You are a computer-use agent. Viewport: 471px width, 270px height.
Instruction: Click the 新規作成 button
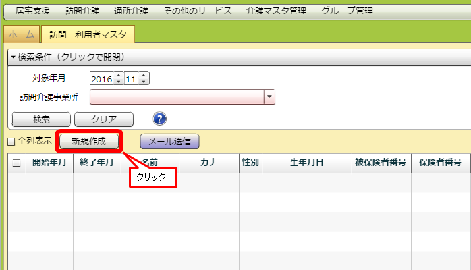coord(88,141)
